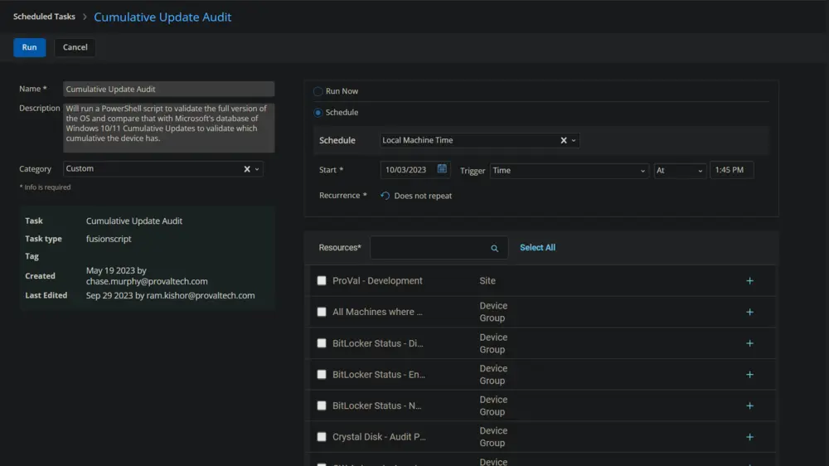The width and height of the screenshot is (829, 466).
Task: Click the fusionscript task type value
Action: 109,239
